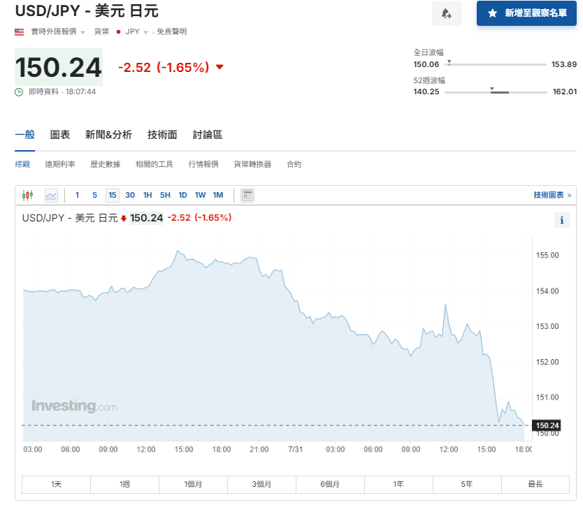Click the red price drop arrow near 150.24
The width and height of the screenshot is (583, 512).
tap(219, 66)
